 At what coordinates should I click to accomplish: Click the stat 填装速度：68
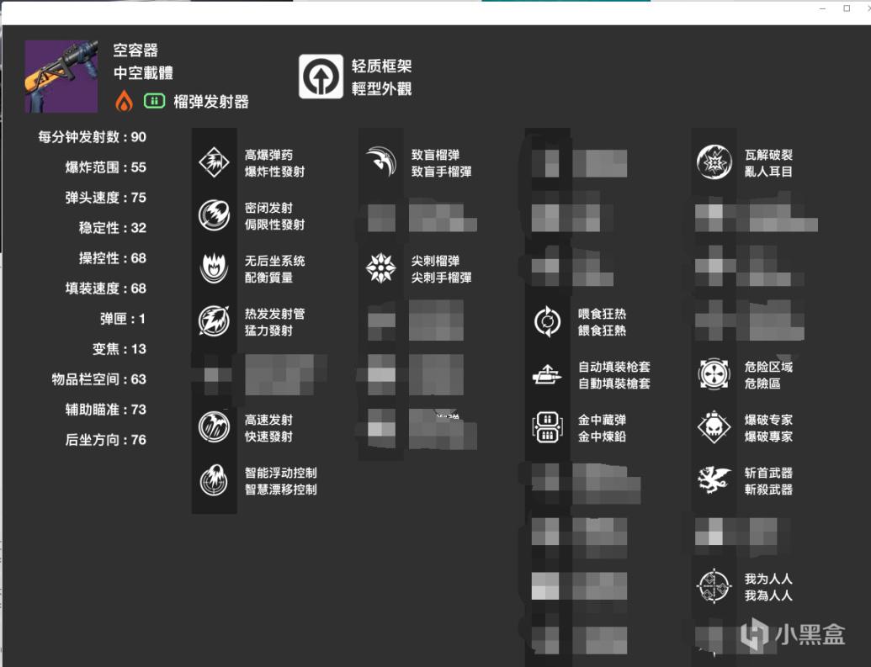click(x=105, y=289)
